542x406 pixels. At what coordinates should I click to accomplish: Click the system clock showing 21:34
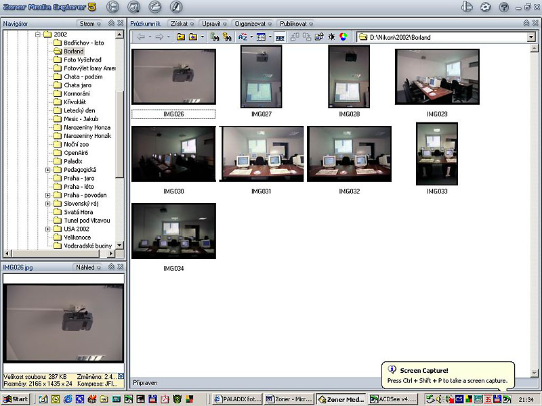coord(526,399)
